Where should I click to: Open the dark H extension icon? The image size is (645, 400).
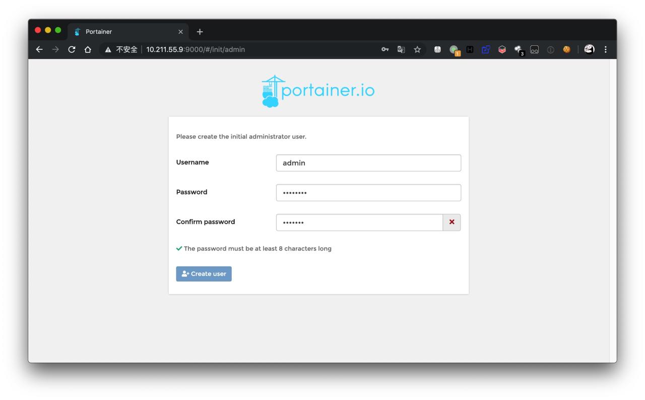(x=470, y=50)
